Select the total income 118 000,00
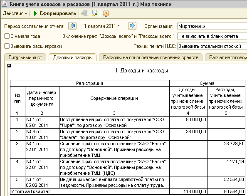The height and width of the screenshot is (196, 247). [x=188, y=191]
